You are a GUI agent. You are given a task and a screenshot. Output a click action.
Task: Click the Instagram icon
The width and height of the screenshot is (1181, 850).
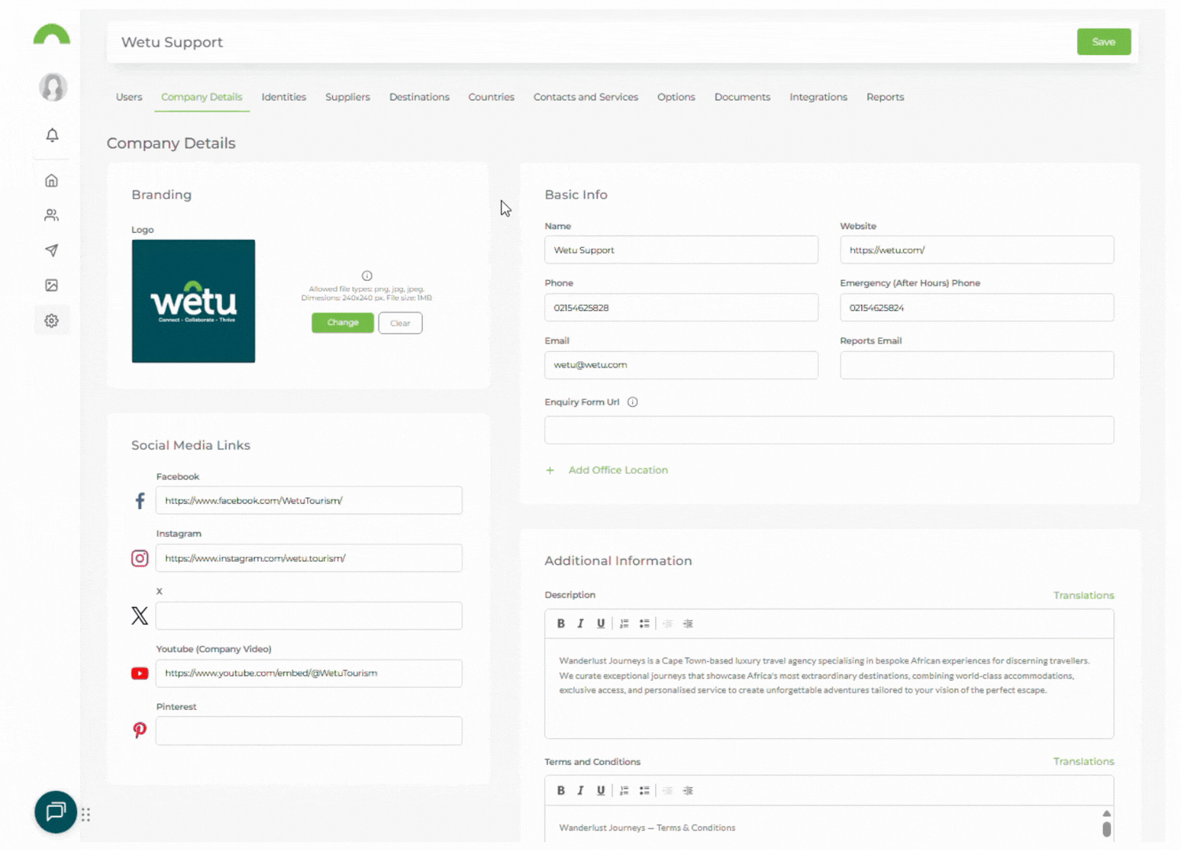point(140,558)
